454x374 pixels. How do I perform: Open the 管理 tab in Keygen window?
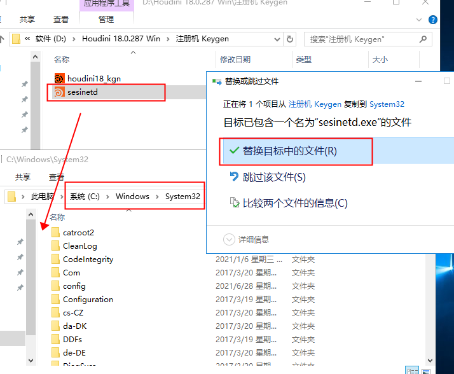(x=106, y=20)
